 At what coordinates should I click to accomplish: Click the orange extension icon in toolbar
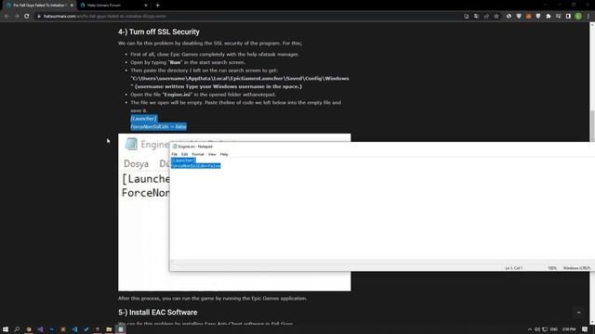(529, 17)
